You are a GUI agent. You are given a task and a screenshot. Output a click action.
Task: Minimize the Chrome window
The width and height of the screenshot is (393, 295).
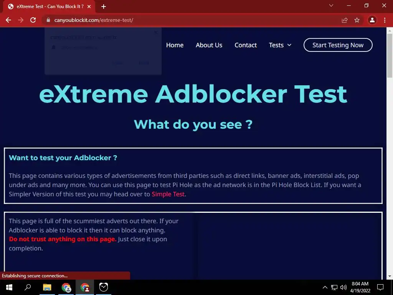(348, 5)
